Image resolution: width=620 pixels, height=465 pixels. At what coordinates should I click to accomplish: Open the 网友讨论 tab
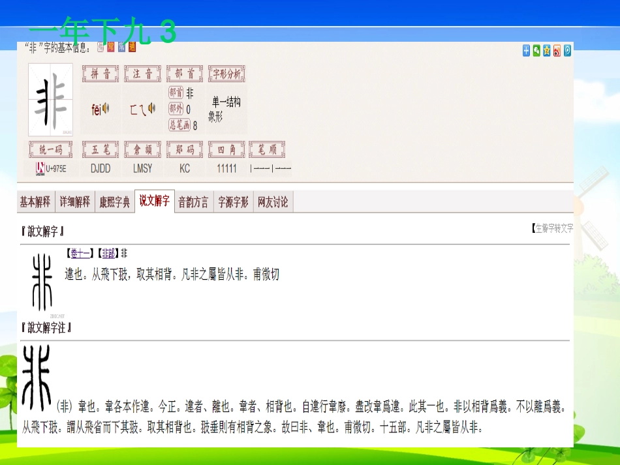point(273,202)
